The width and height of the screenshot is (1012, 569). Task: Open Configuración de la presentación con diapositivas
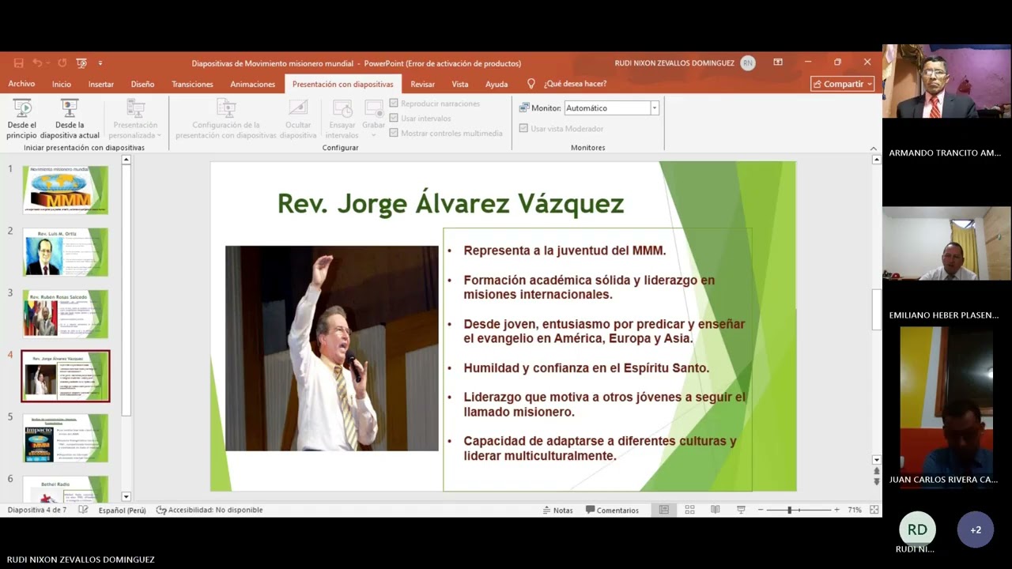point(226,119)
